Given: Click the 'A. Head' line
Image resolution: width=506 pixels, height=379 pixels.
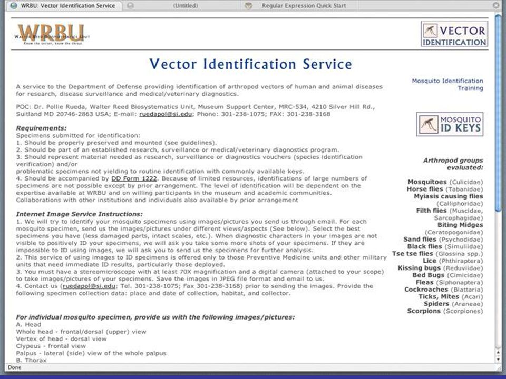Looking at the screenshot, I should [28, 325].
